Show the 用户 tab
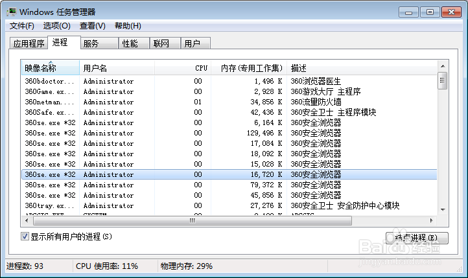Image resolution: width=468 pixels, height=278 pixels. pos(196,43)
